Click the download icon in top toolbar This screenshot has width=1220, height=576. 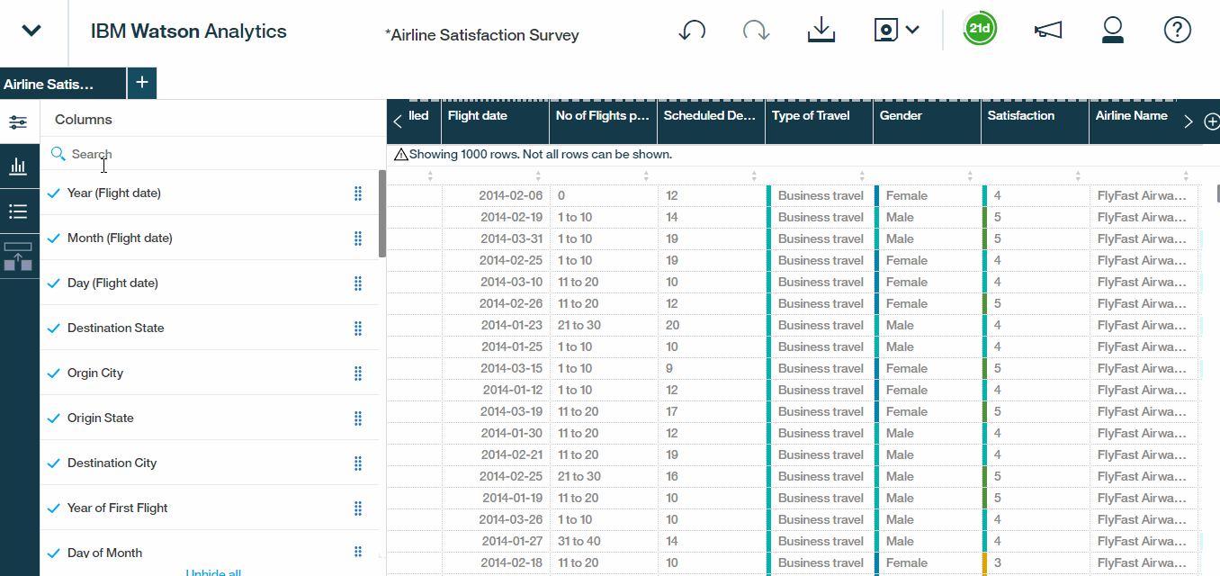[x=821, y=31]
